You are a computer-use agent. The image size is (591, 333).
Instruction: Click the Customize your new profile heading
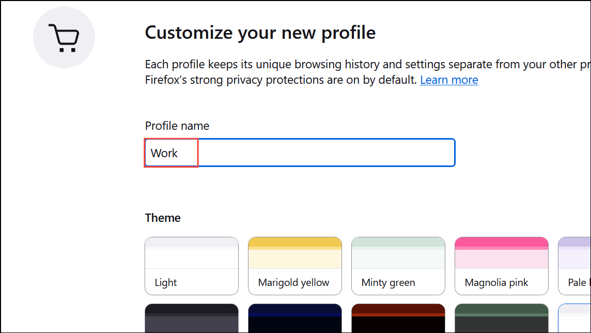(259, 33)
